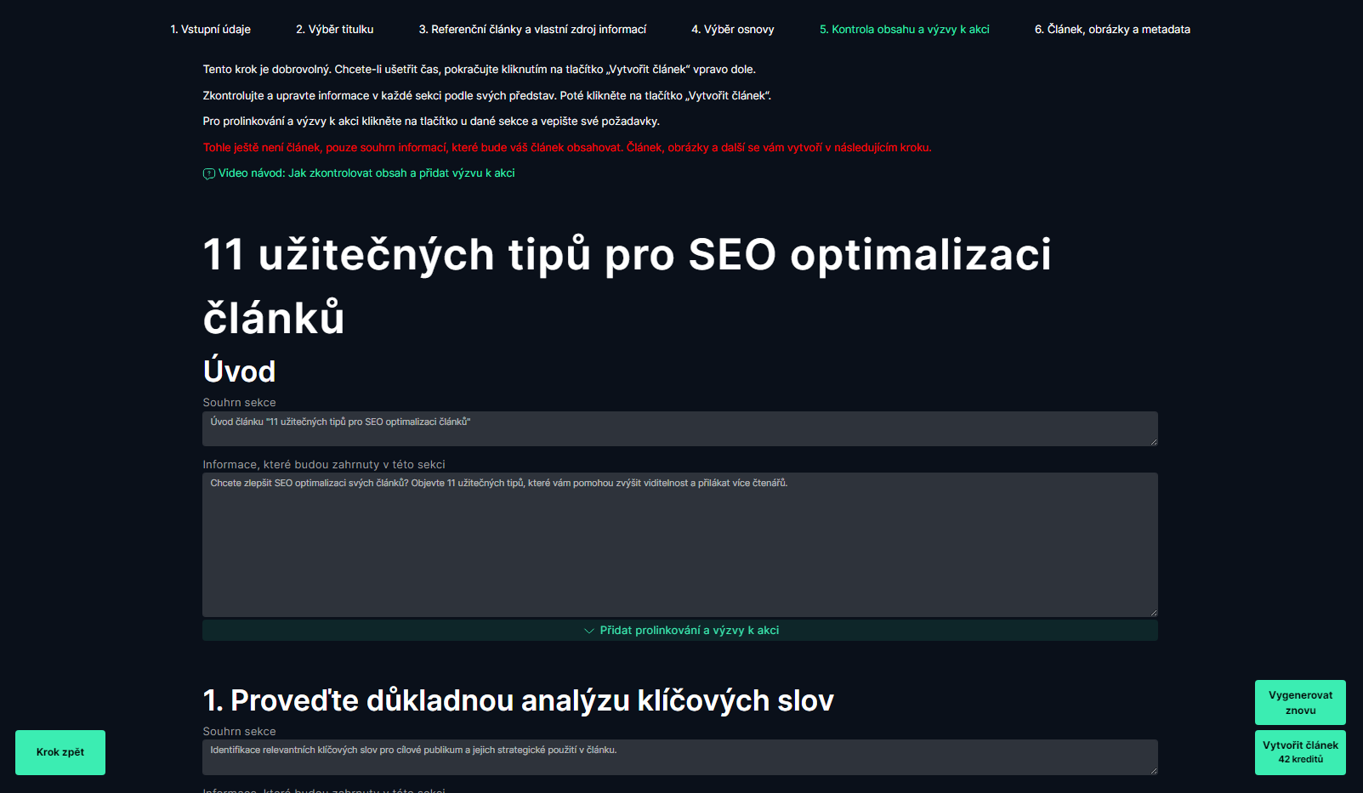Screen dimensions: 1363x793
Task: Click the label Informace, které budou zahrnuty under Úvod
Action: (324, 464)
